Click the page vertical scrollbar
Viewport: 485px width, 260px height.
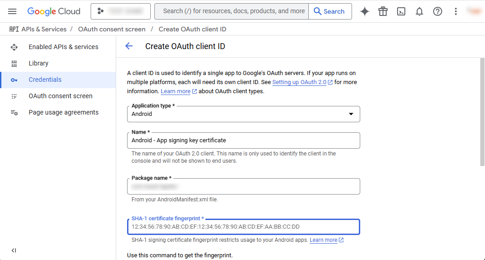click(482, 112)
